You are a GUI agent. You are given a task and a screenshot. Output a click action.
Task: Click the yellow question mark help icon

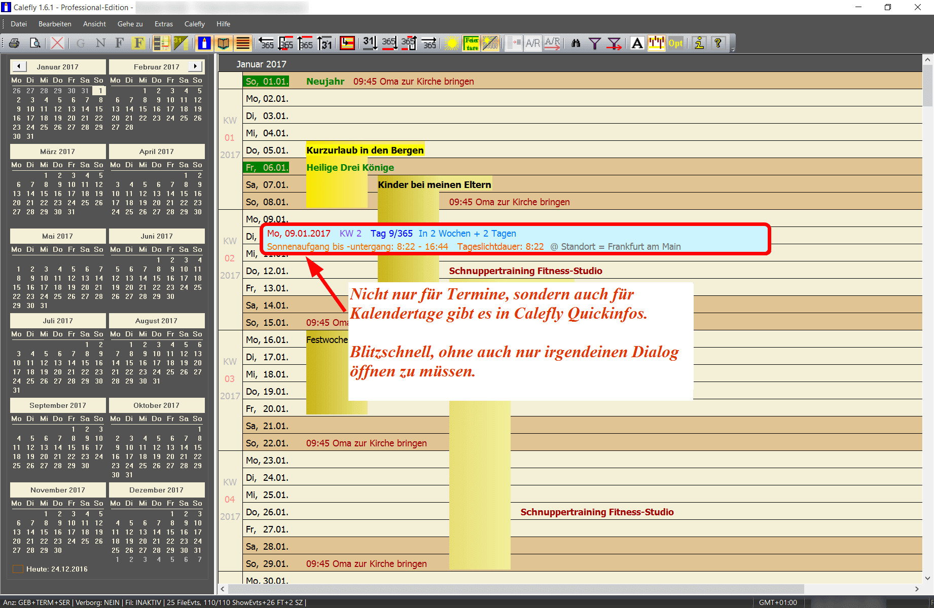(x=719, y=43)
